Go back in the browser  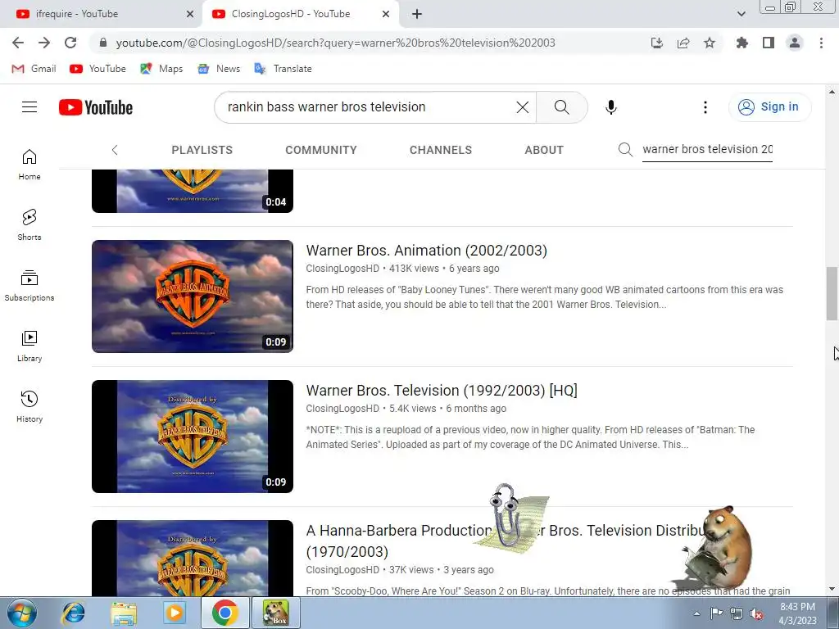coord(18,43)
